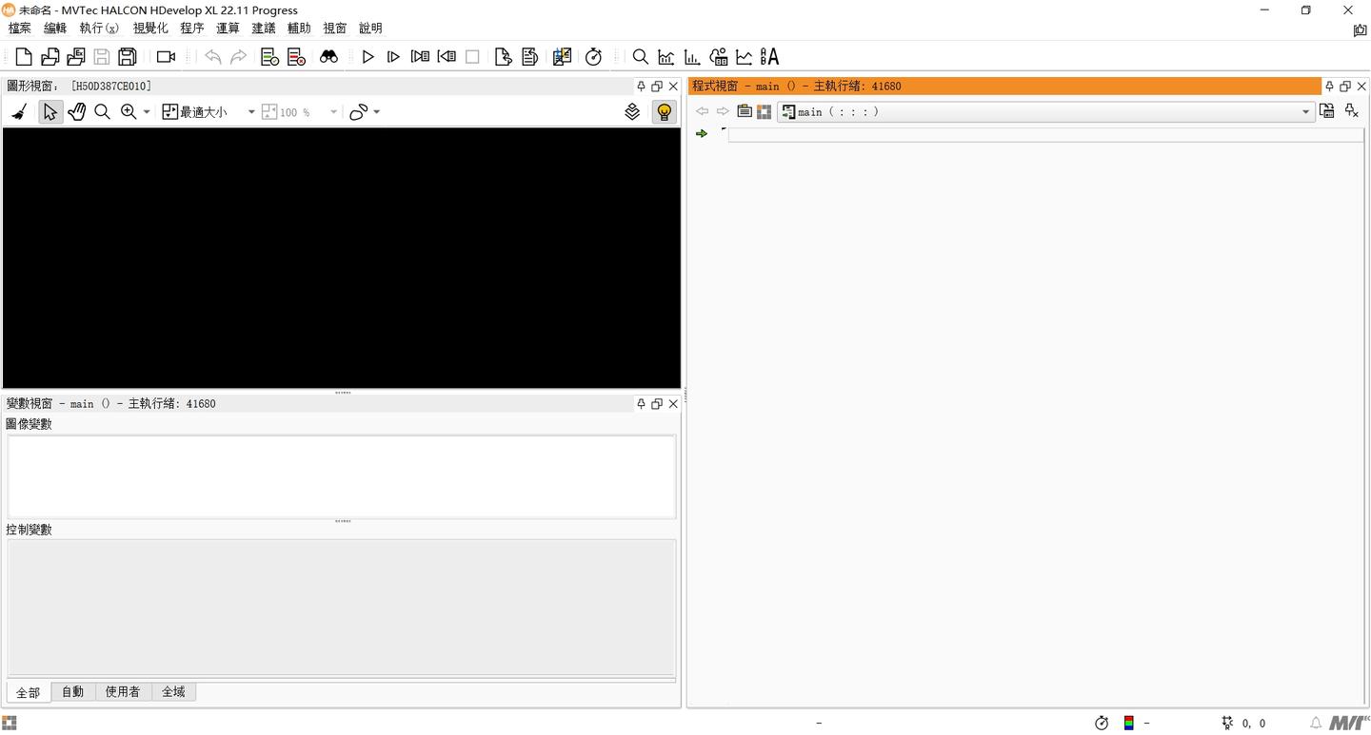This screenshot has height=735, width=1371.
Task: Click the notification bell in status bar
Action: click(x=1317, y=724)
